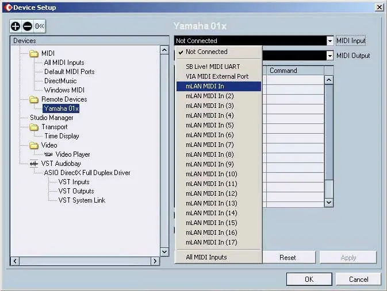Click the Cancel button

pyautogui.click(x=358, y=279)
